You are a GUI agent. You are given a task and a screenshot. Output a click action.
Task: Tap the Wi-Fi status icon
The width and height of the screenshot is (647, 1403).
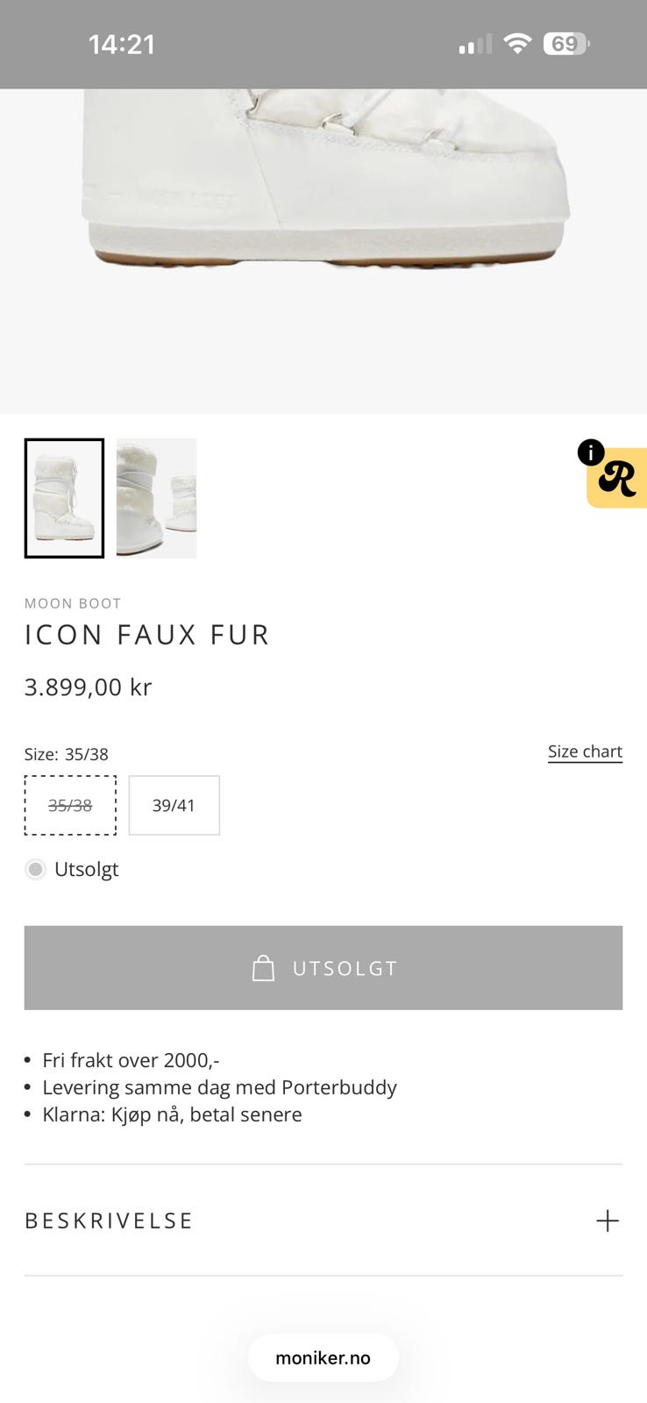517,44
